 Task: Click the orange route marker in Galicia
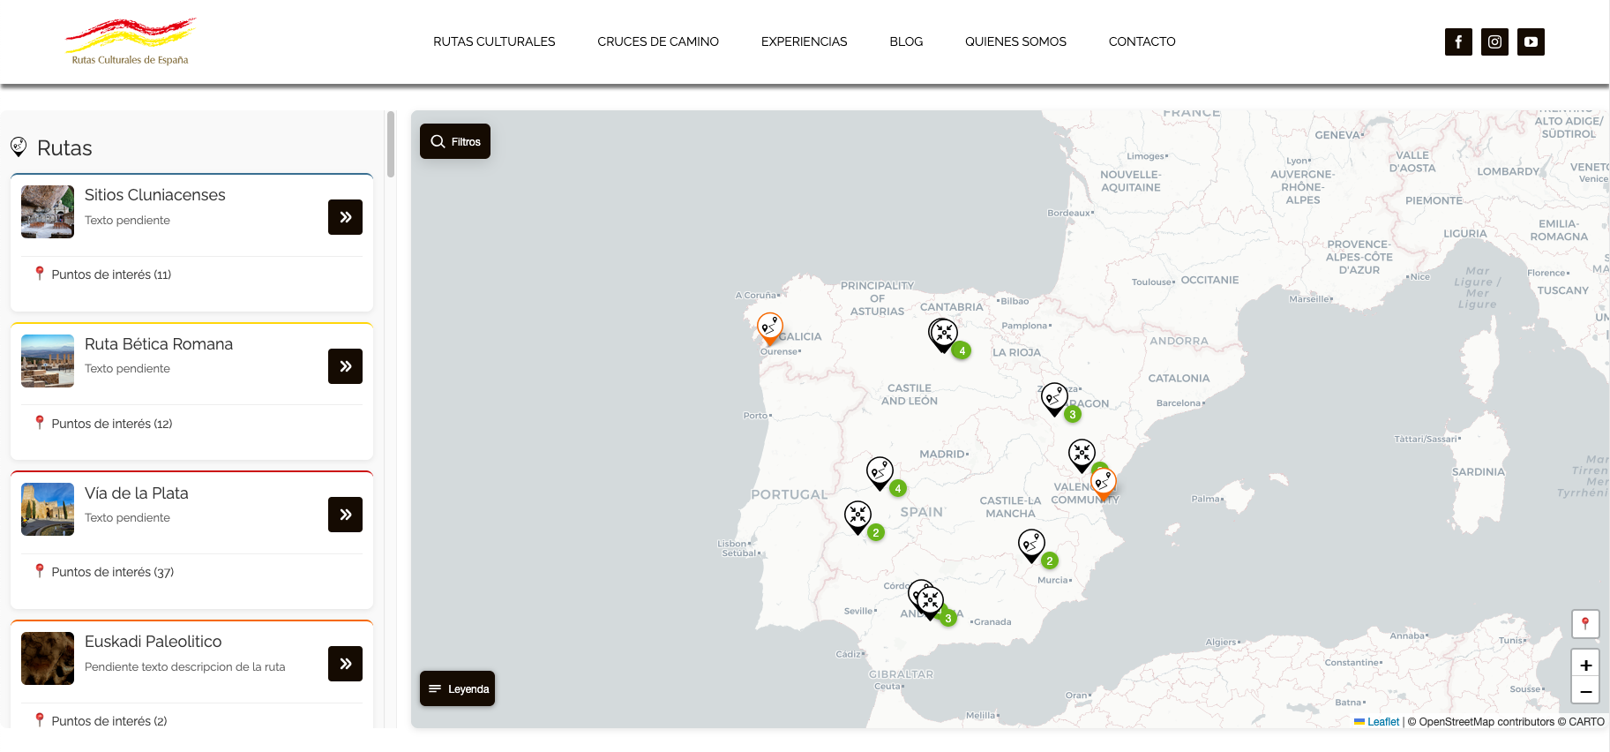coord(770,327)
